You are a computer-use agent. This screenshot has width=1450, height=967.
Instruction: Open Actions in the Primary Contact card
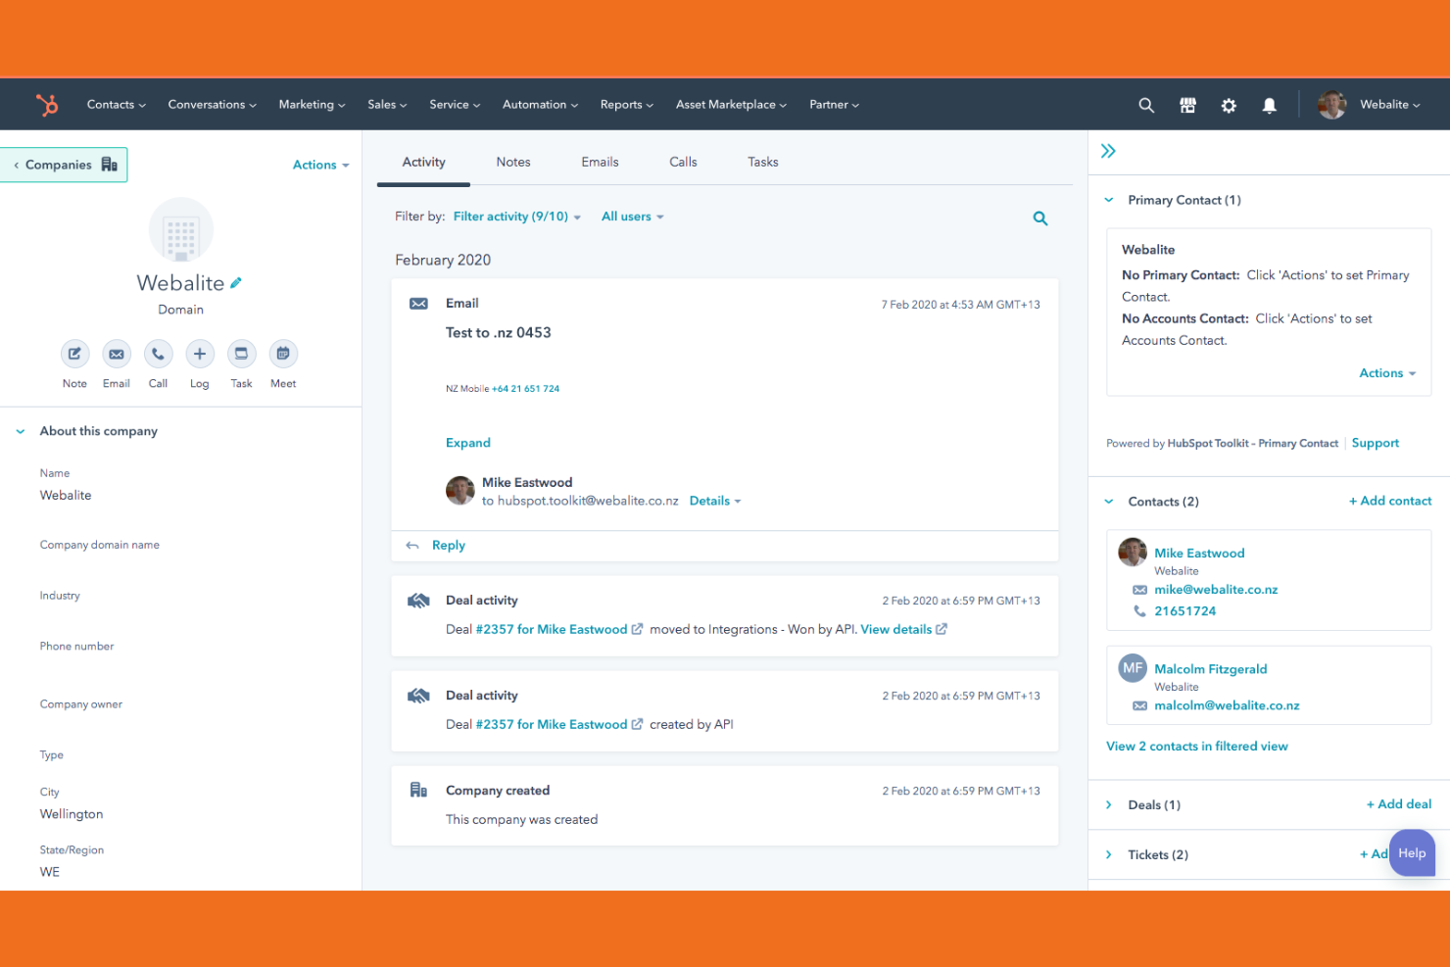1386,372
